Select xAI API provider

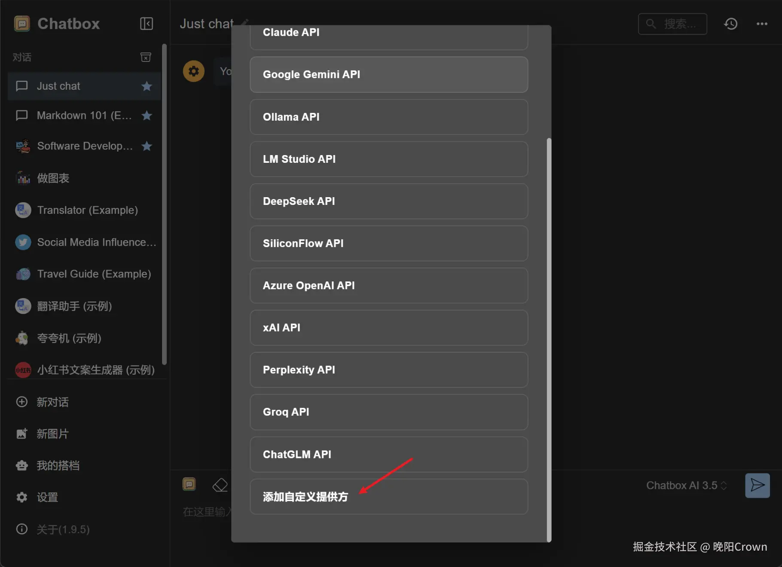point(389,328)
